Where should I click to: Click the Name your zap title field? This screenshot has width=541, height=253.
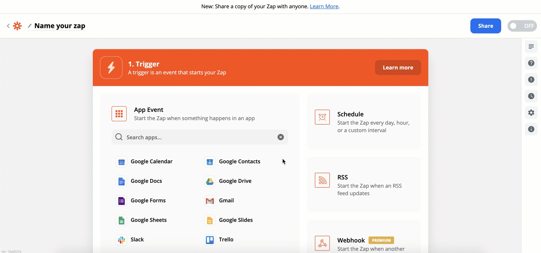[x=60, y=26]
